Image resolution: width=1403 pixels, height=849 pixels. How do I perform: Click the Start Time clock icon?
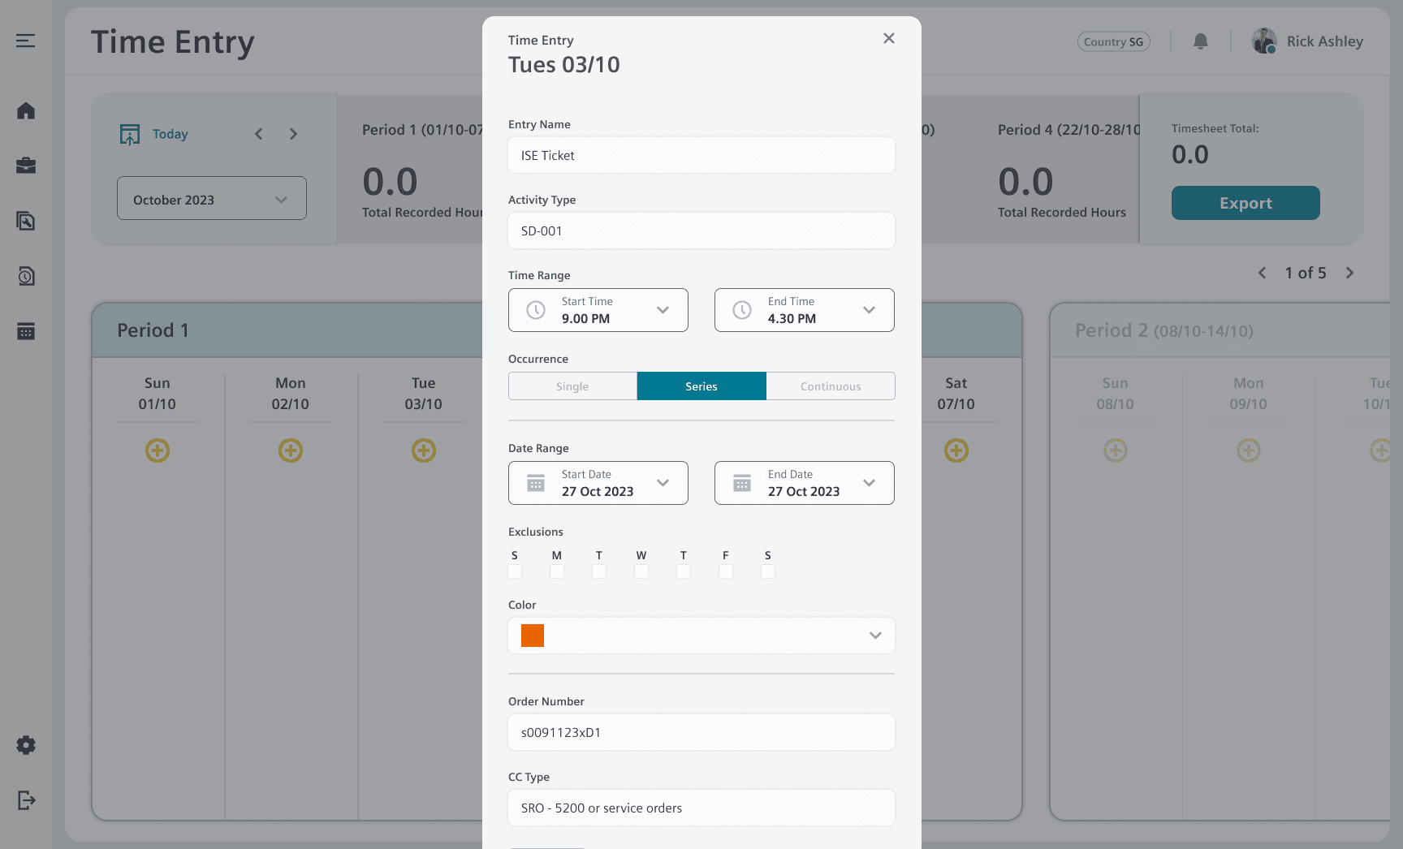click(x=536, y=310)
